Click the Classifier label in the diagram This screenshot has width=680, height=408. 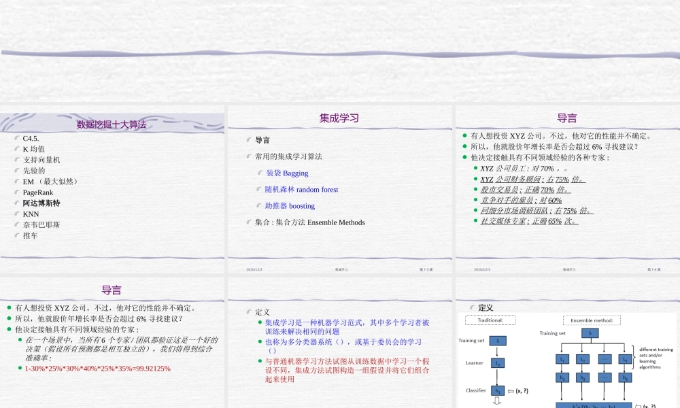[x=476, y=390]
